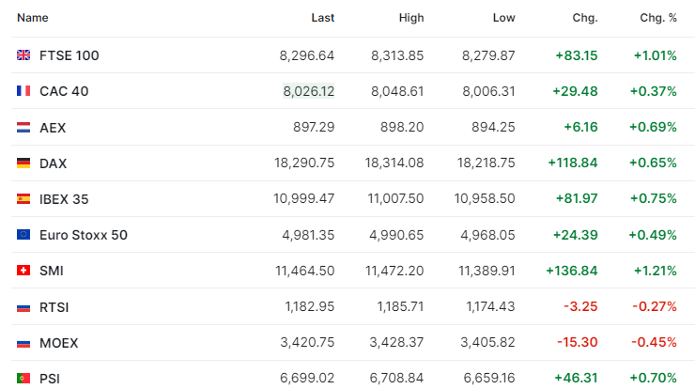The image size is (695, 389).
Task: Click the UK flag icon beside FTSE 100
Action: point(23,55)
